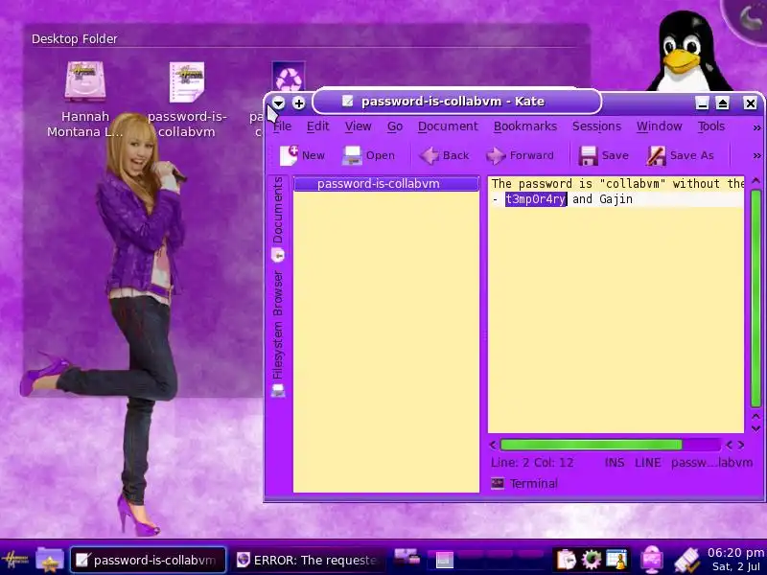Click the word Gajin in the editor
The height and width of the screenshot is (575, 767).
point(616,199)
